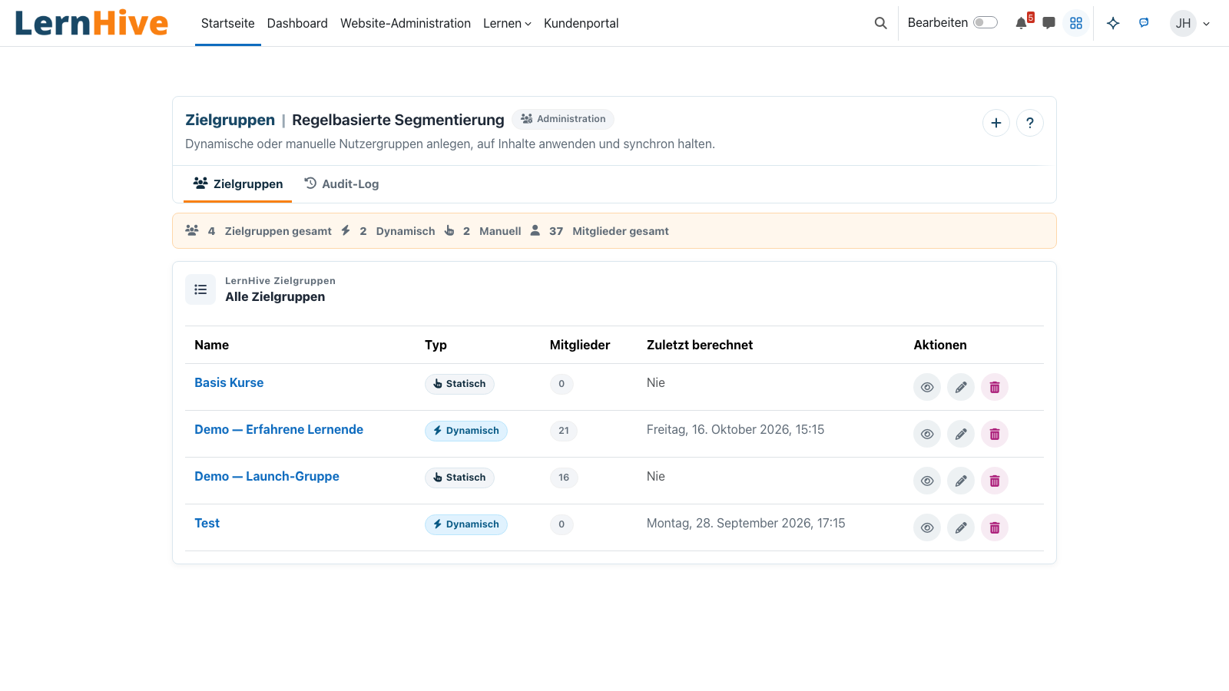Click the Zielgruppen page heading link
Screen dimensions: 1229x691
click(x=230, y=120)
